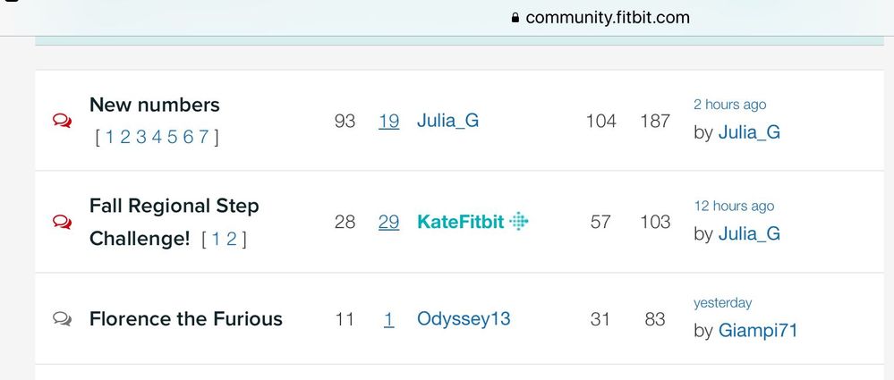
Task: Click the 1 count link in Florence row
Action: coord(389,318)
